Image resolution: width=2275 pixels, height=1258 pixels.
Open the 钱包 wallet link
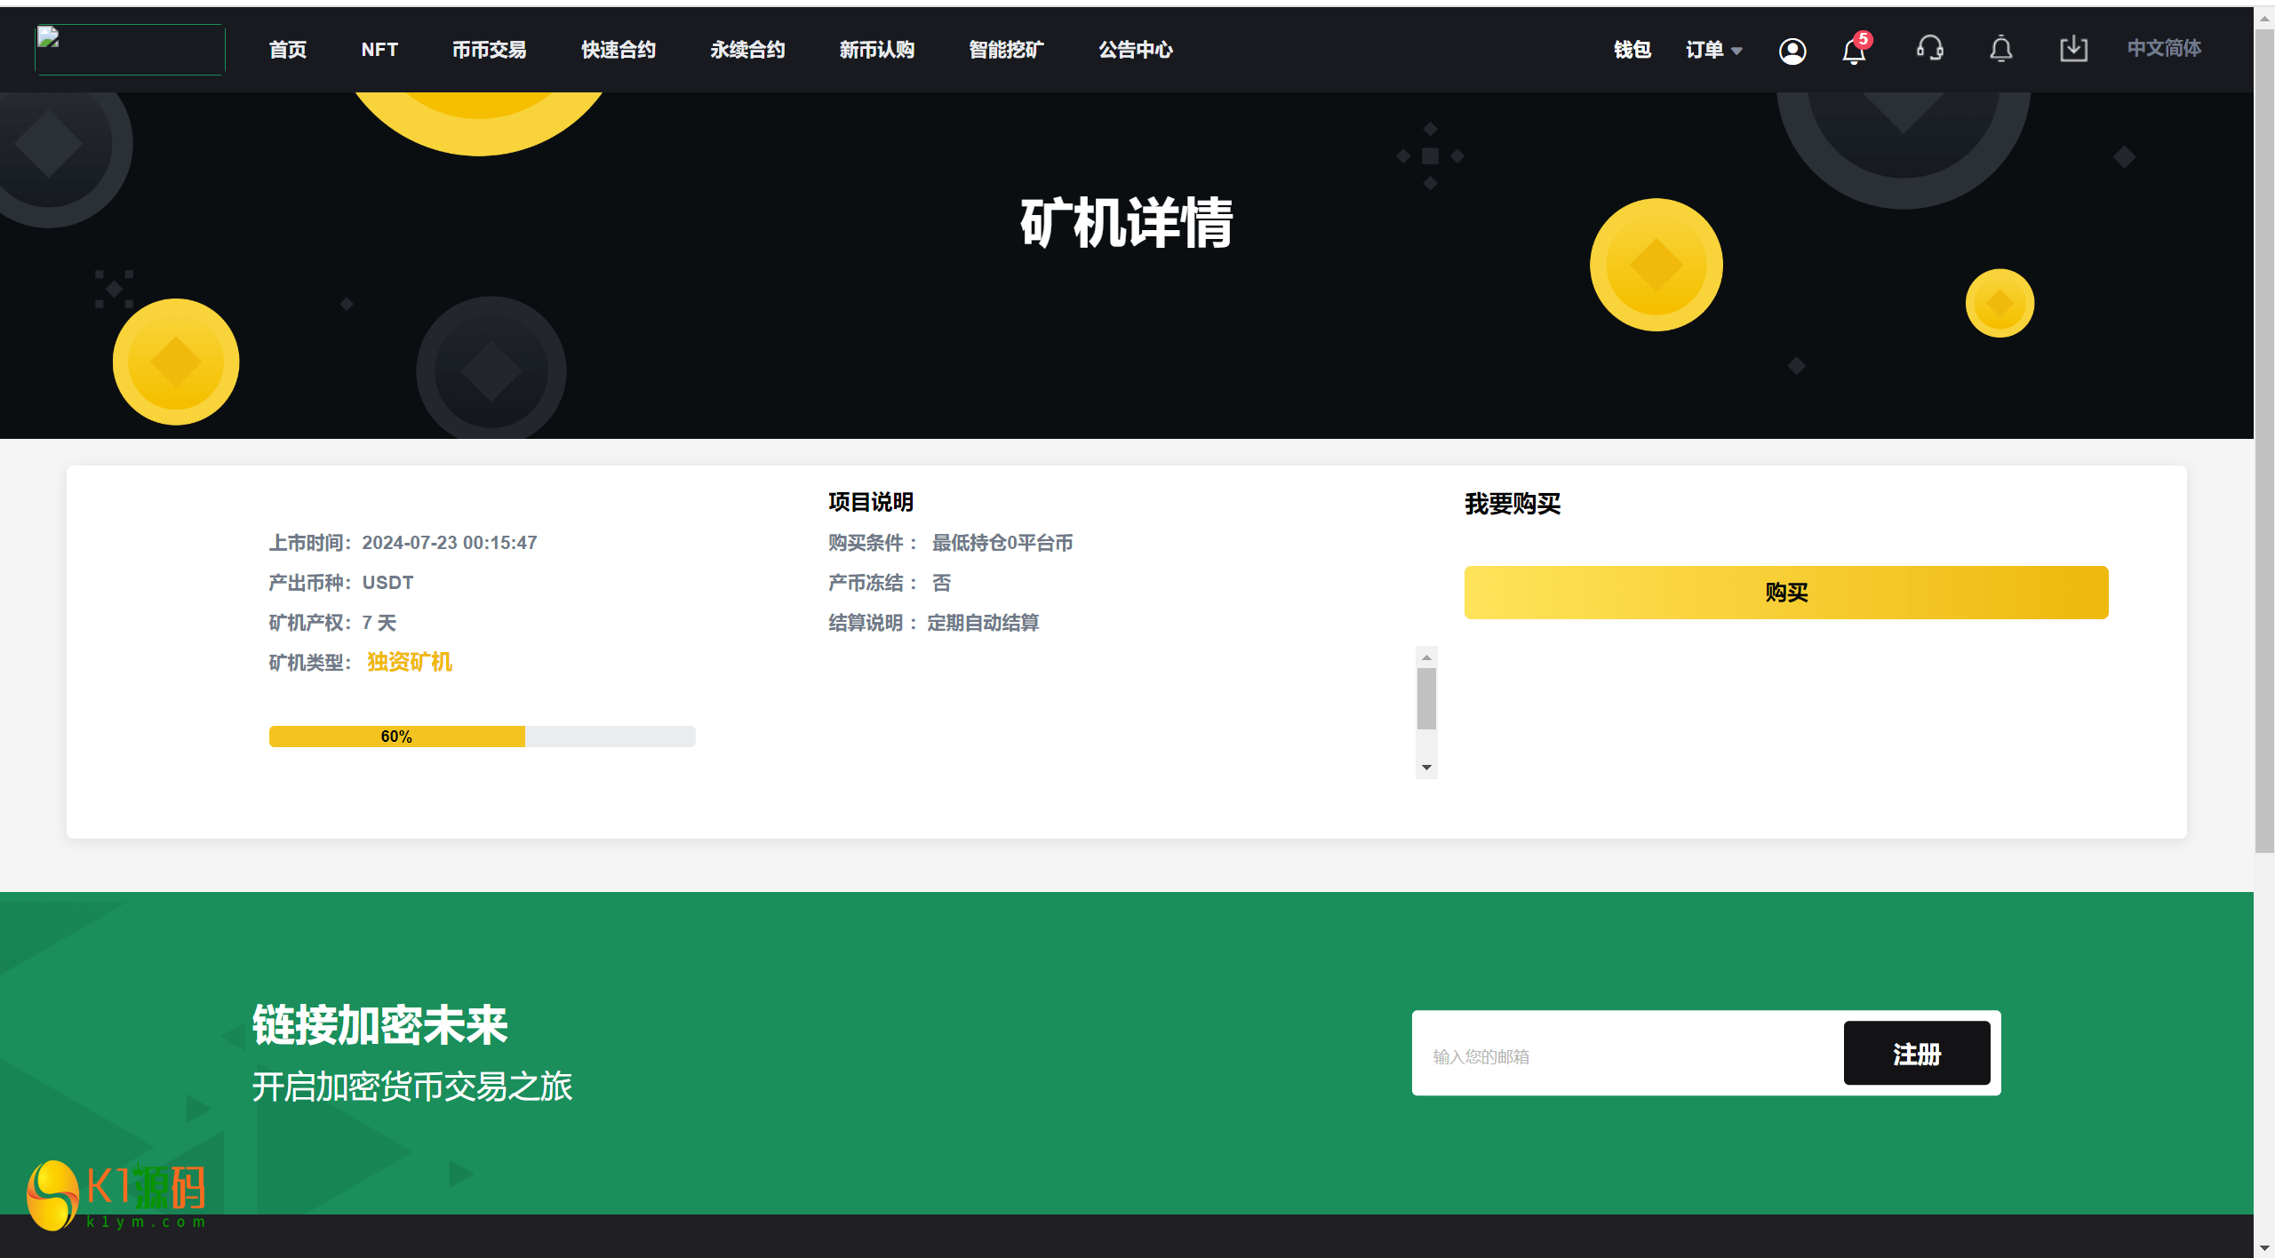point(1632,50)
